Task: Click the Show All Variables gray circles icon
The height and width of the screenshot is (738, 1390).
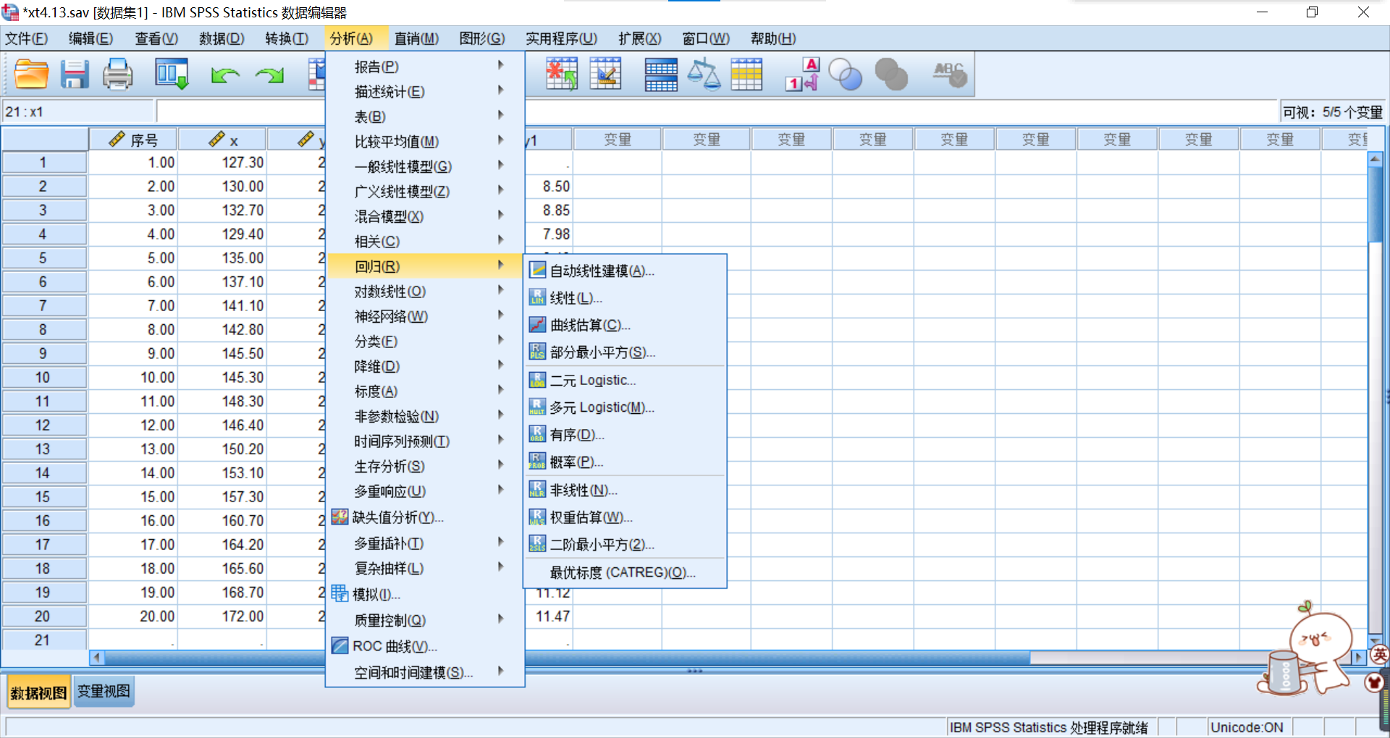Action: click(x=891, y=74)
